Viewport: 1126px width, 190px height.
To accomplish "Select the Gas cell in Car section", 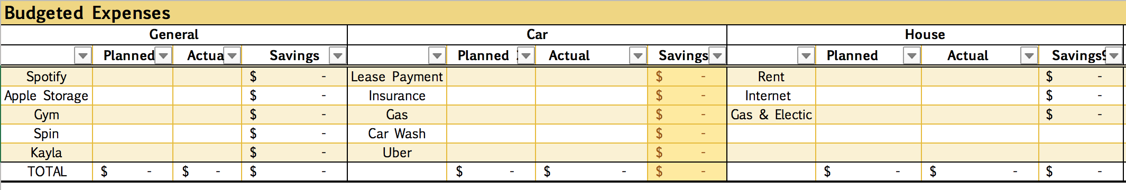I will tap(397, 115).
